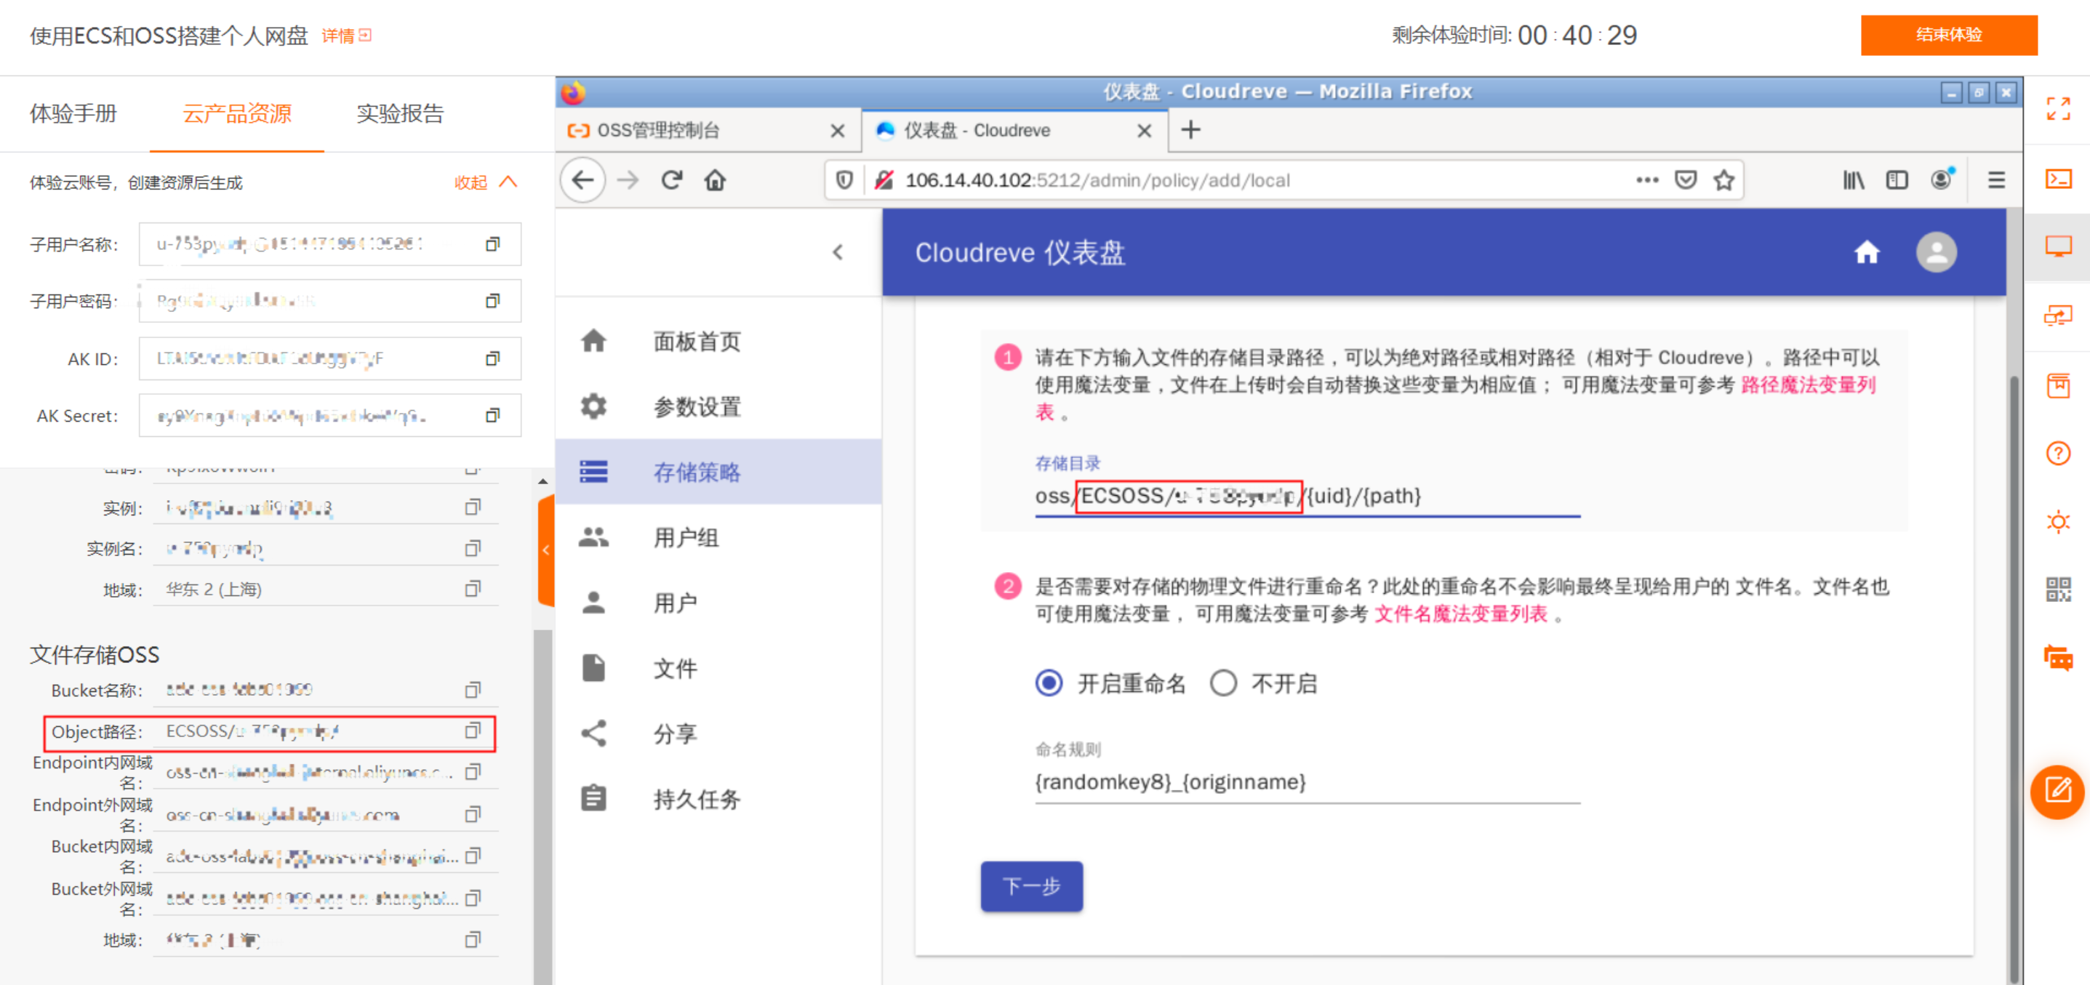Open 存储策略 in the Cloudreve sidebar
The width and height of the screenshot is (2090, 985).
click(718, 472)
